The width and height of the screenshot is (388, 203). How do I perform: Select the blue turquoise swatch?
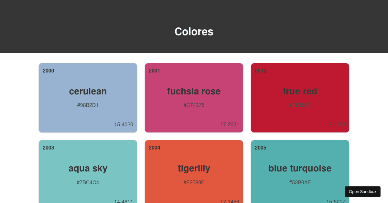pos(300,174)
